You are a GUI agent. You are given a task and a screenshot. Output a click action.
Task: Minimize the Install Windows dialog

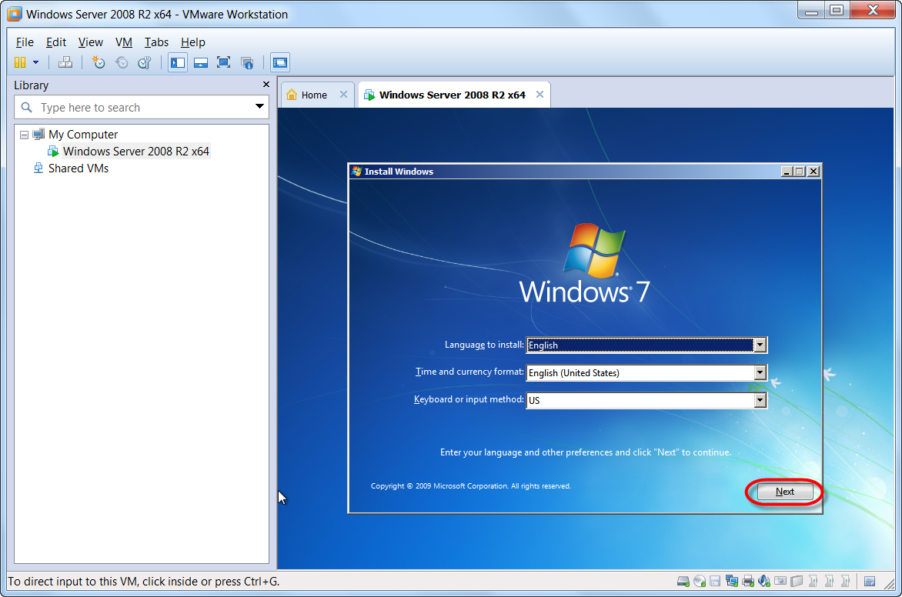pyautogui.click(x=787, y=172)
